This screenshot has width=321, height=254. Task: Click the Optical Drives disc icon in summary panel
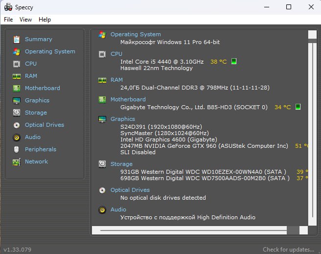(x=102, y=190)
